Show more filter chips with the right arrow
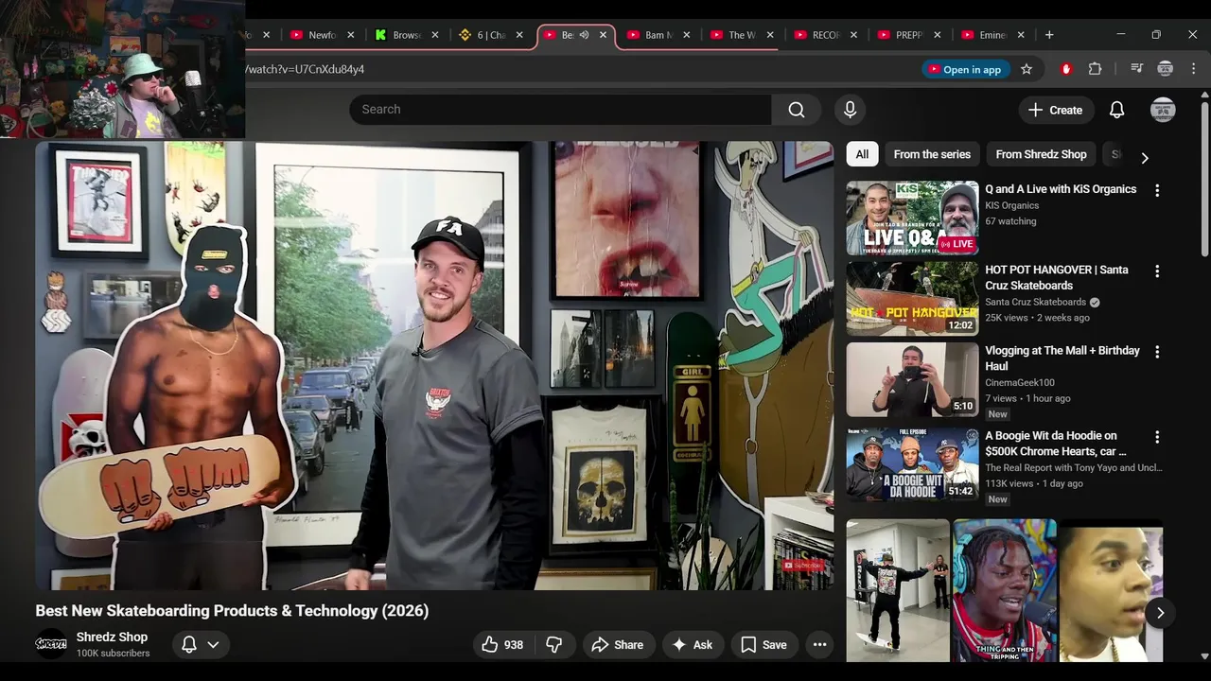The image size is (1211, 681). click(x=1144, y=158)
